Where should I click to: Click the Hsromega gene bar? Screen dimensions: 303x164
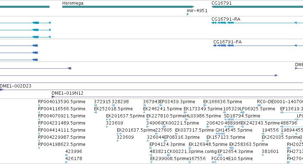pyautogui.click(x=128, y=7)
